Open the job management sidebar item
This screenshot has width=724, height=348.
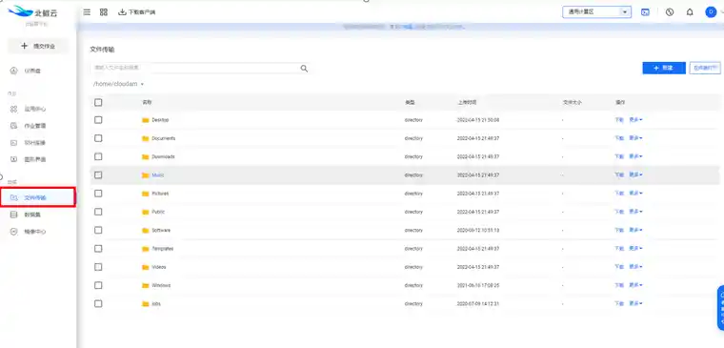29,126
